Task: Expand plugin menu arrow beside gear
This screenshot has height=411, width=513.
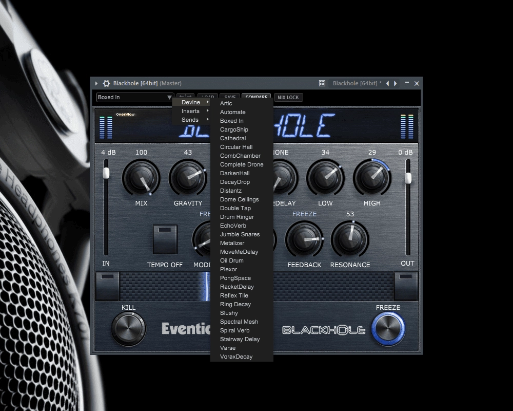Action: click(x=96, y=84)
